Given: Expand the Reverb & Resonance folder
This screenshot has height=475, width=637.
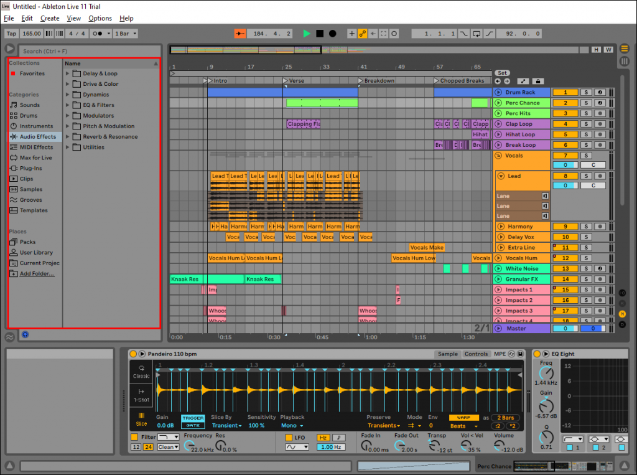Looking at the screenshot, I should point(67,136).
